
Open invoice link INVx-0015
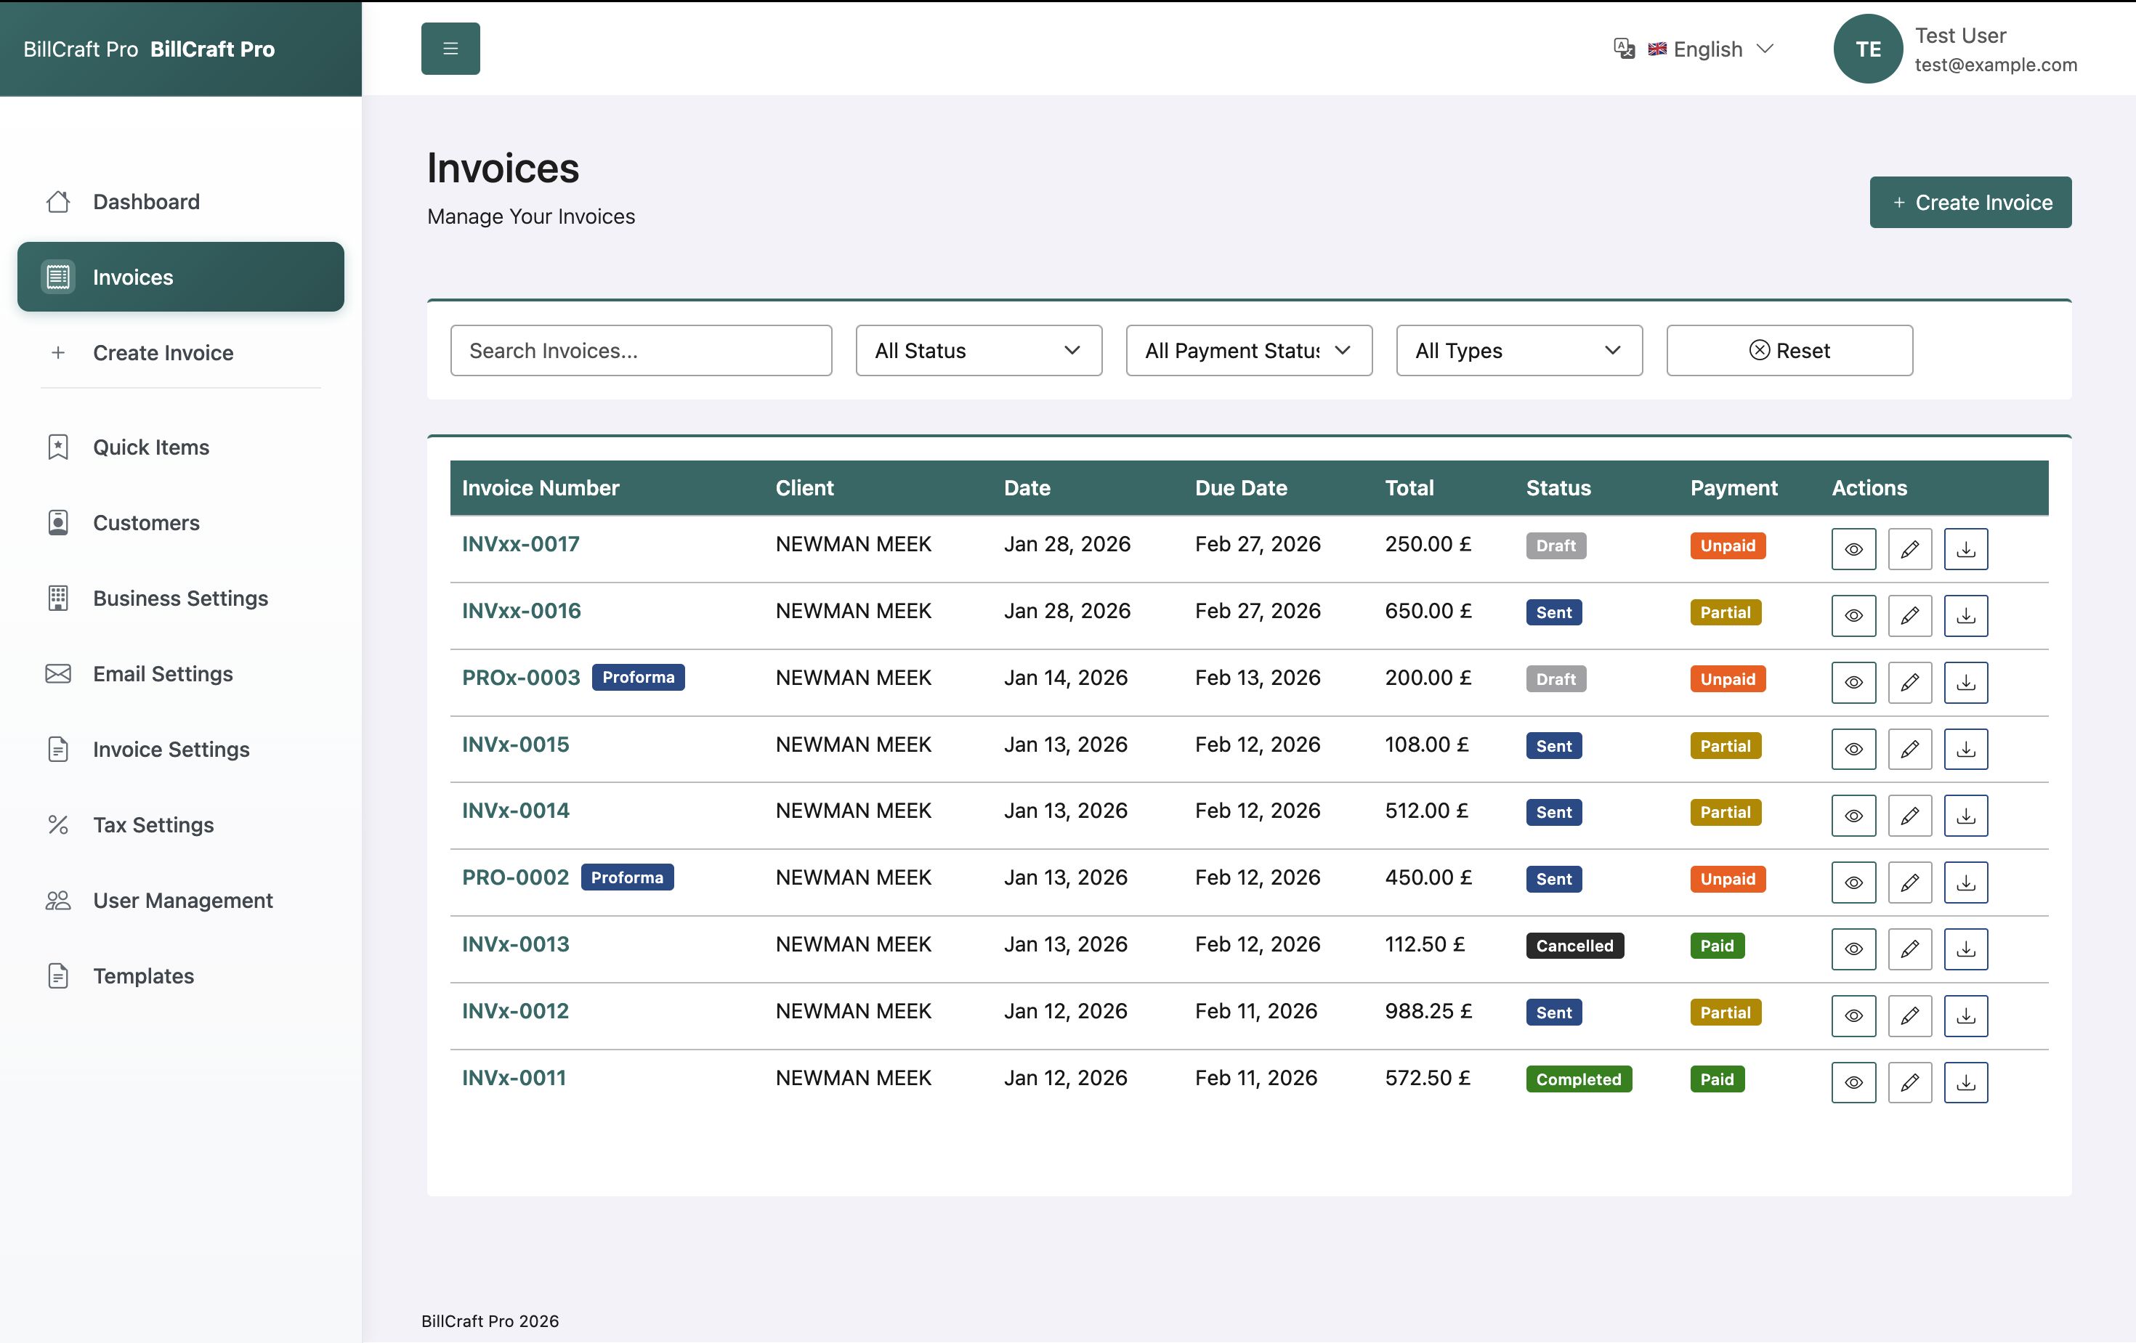pyautogui.click(x=515, y=744)
